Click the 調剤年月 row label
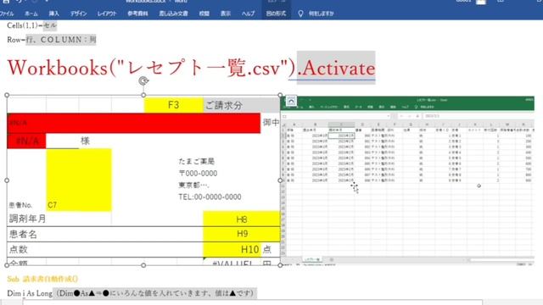 28,219
